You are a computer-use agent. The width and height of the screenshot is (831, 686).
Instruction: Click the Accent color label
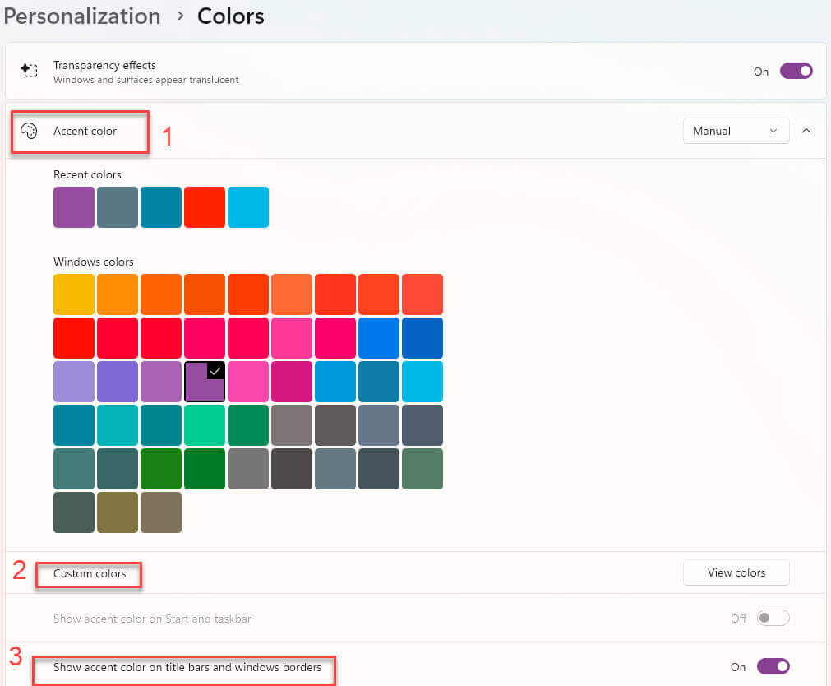point(85,131)
